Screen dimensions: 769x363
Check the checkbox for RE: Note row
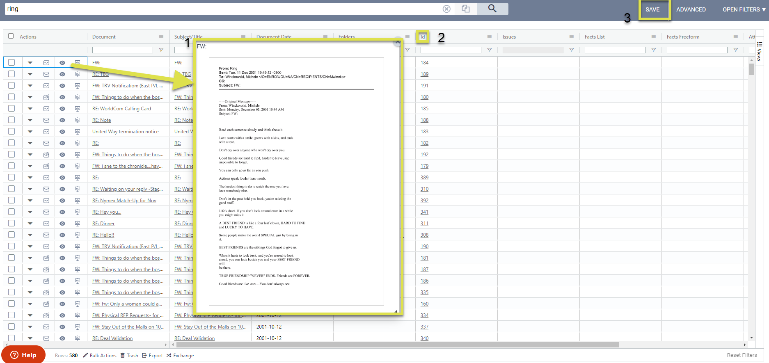[11, 120]
